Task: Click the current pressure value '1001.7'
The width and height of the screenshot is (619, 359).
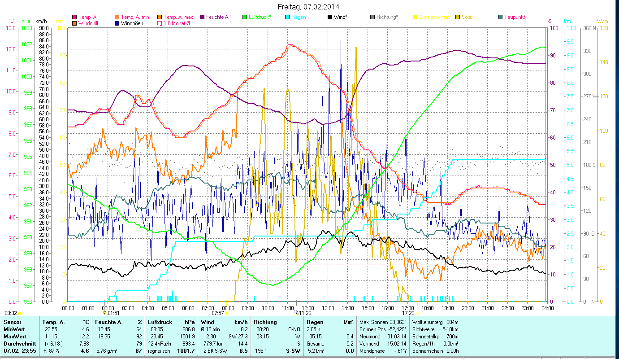Action: pos(185,351)
